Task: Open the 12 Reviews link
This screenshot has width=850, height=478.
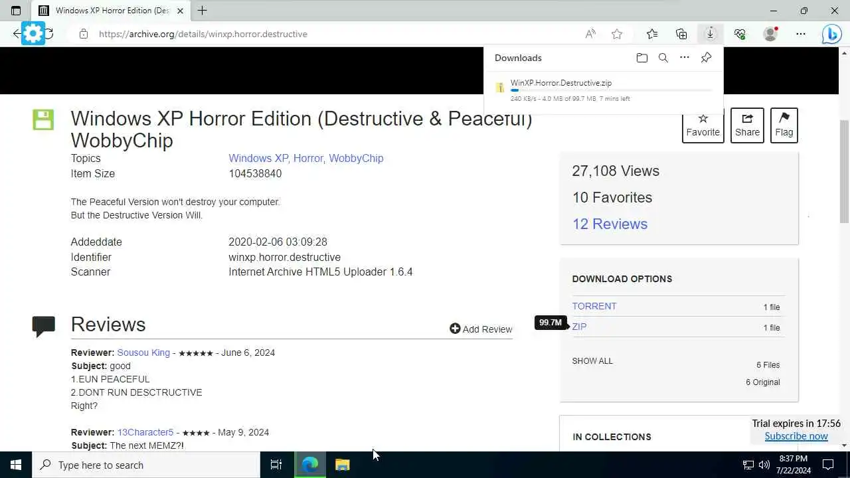Action: tap(610, 224)
